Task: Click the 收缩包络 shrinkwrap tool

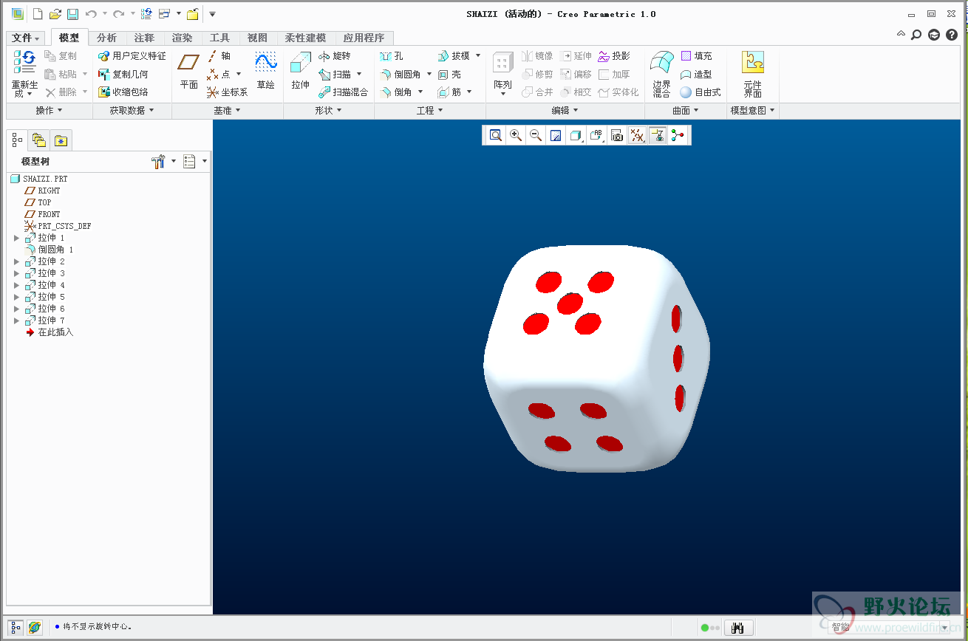Action: coord(123,92)
